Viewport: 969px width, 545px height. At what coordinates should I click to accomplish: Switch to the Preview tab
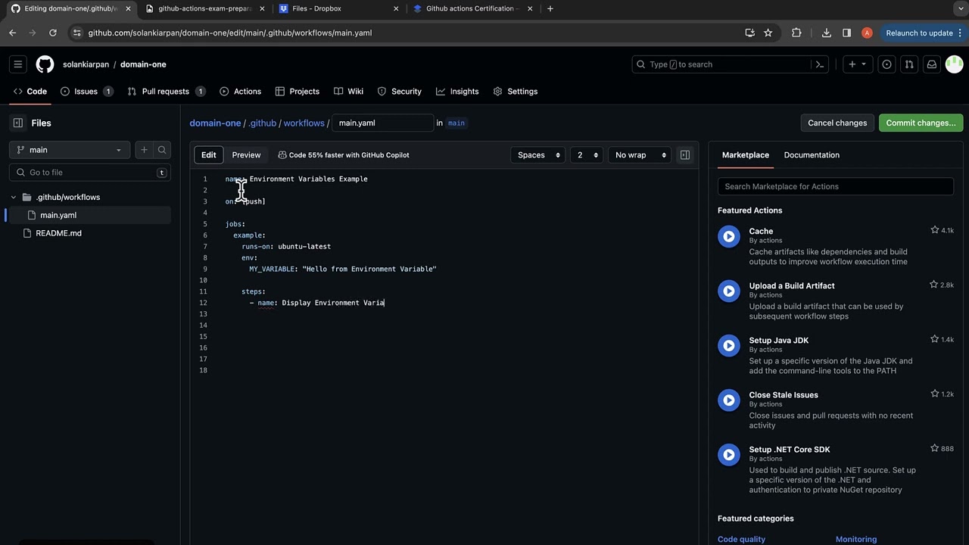click(246, 155)
